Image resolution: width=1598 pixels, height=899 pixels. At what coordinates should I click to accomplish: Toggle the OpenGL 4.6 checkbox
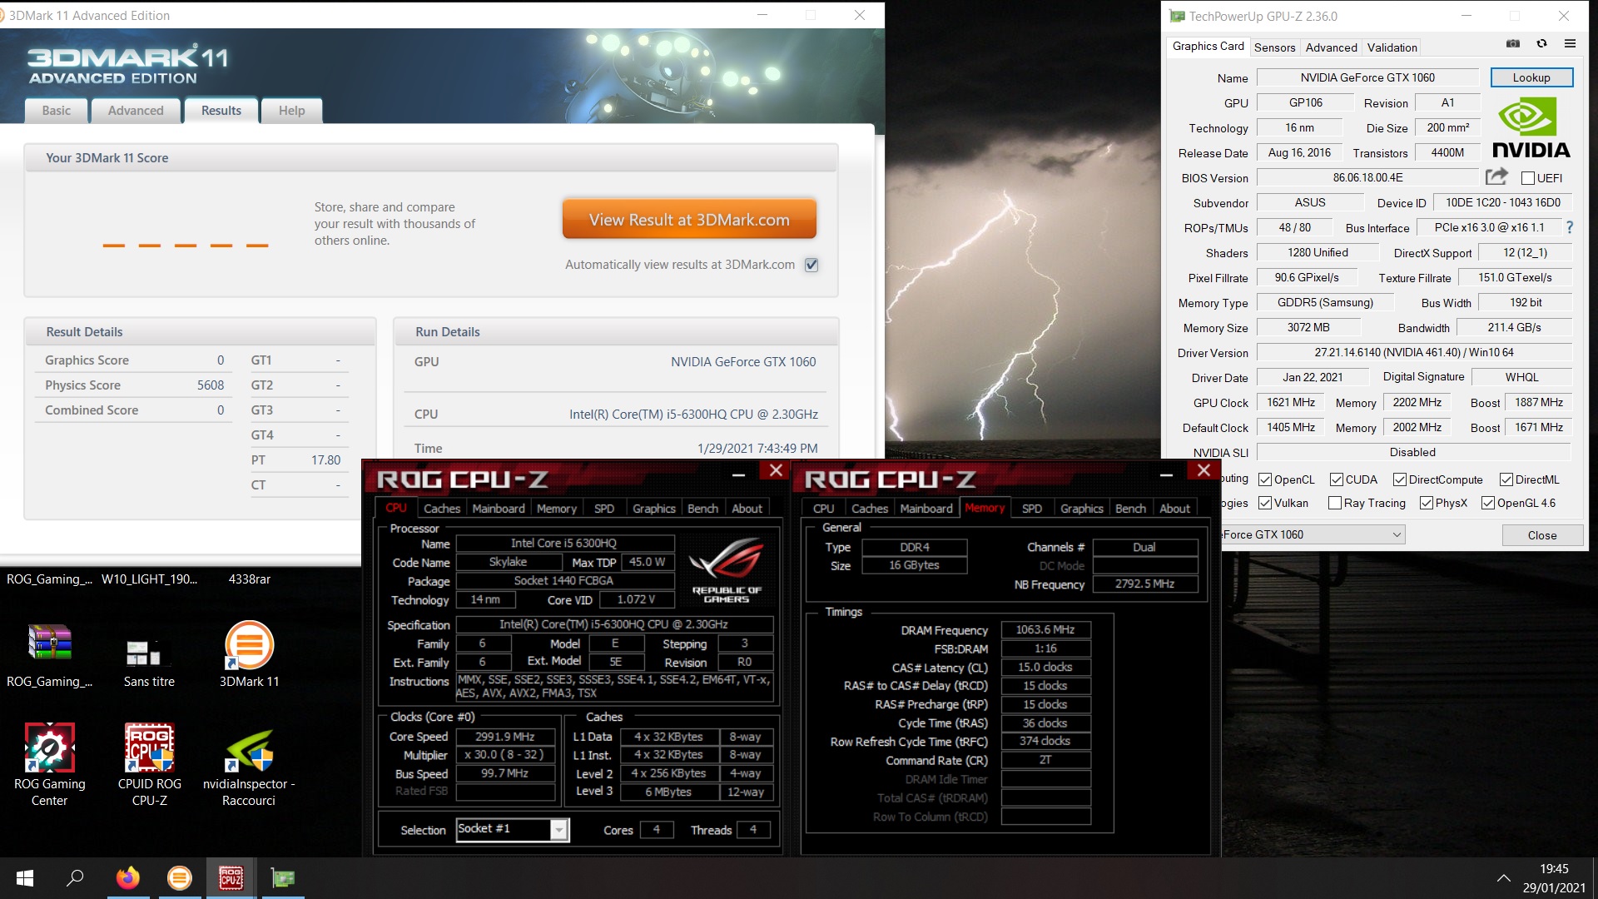coord(1488,503)
